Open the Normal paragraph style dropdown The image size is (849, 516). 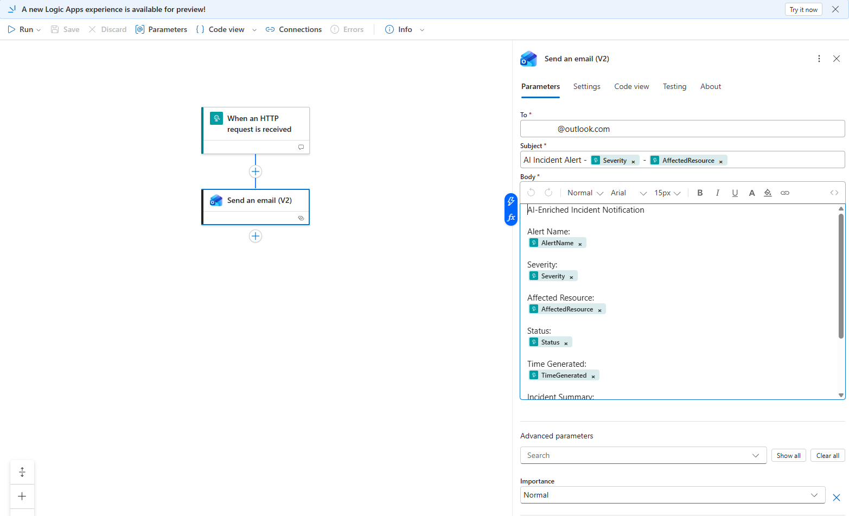[585, 193]
